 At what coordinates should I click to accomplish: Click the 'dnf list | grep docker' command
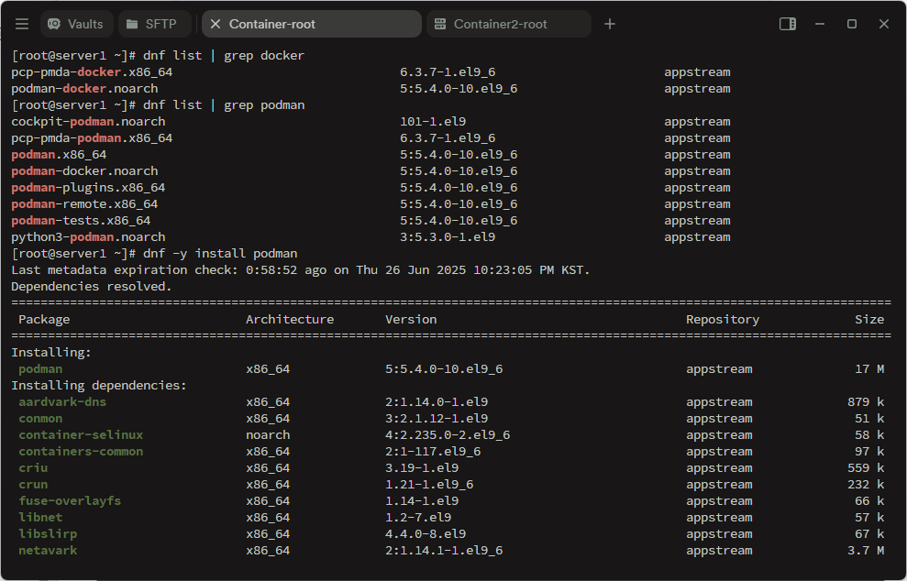(x=223, y=56)
